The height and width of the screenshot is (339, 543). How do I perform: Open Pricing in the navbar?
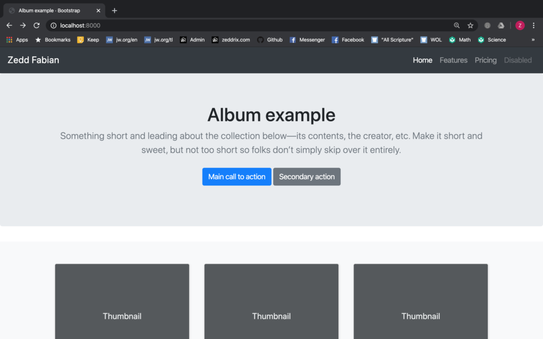pos(486,60)
